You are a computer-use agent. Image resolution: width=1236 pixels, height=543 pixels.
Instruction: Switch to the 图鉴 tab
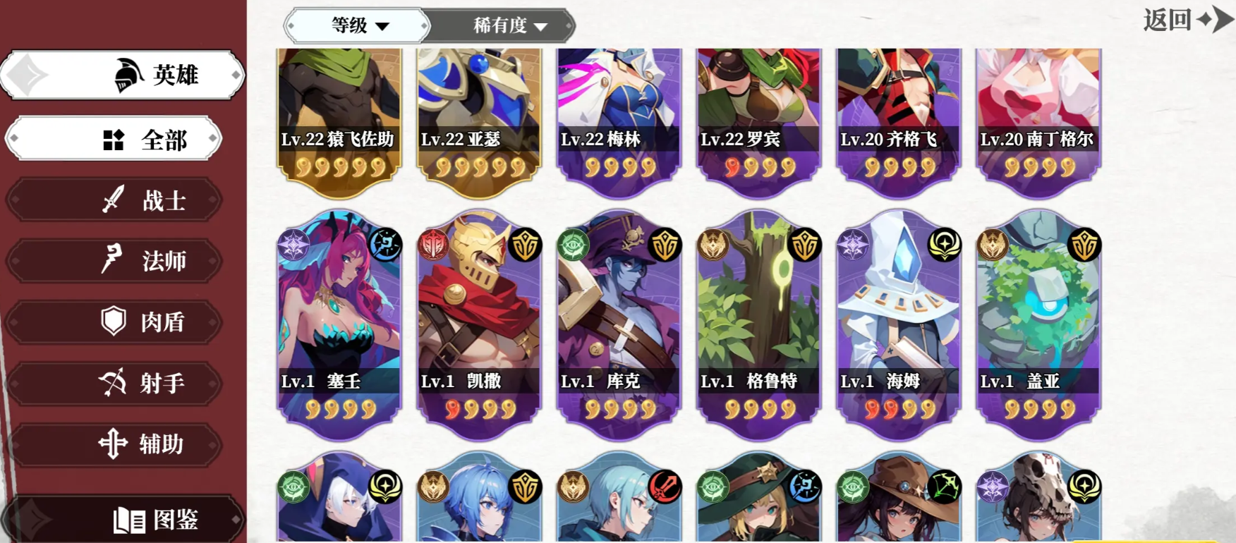pos(123,520)
